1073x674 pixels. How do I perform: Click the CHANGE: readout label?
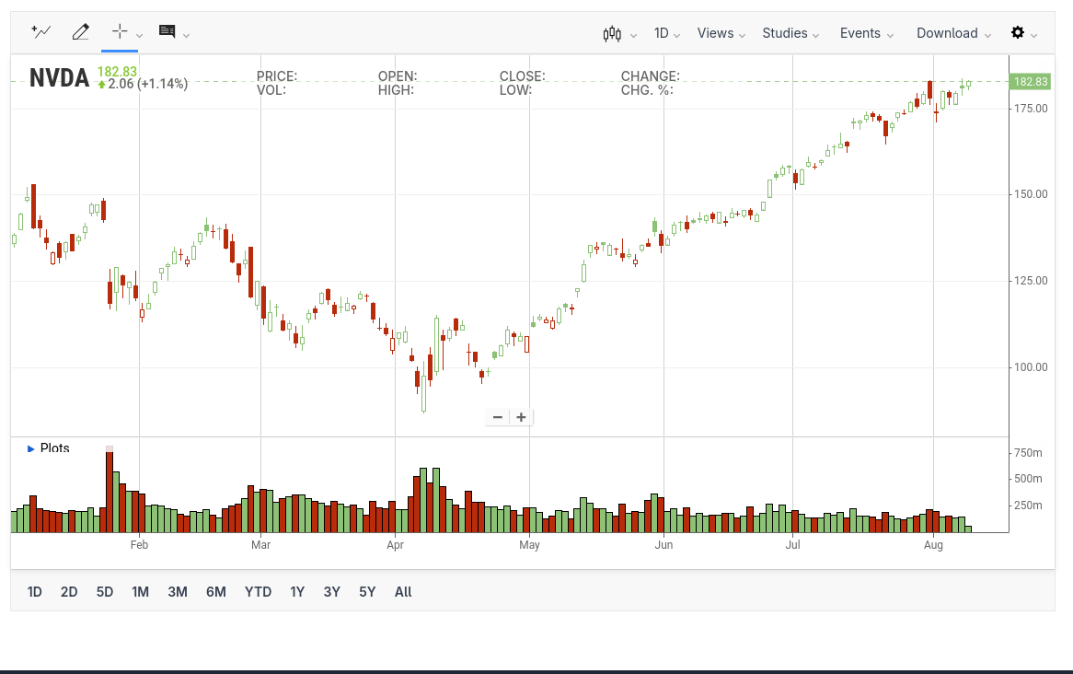[650, 76]
